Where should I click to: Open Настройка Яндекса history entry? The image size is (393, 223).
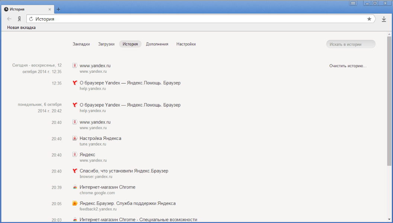click(x=100, y=138)
